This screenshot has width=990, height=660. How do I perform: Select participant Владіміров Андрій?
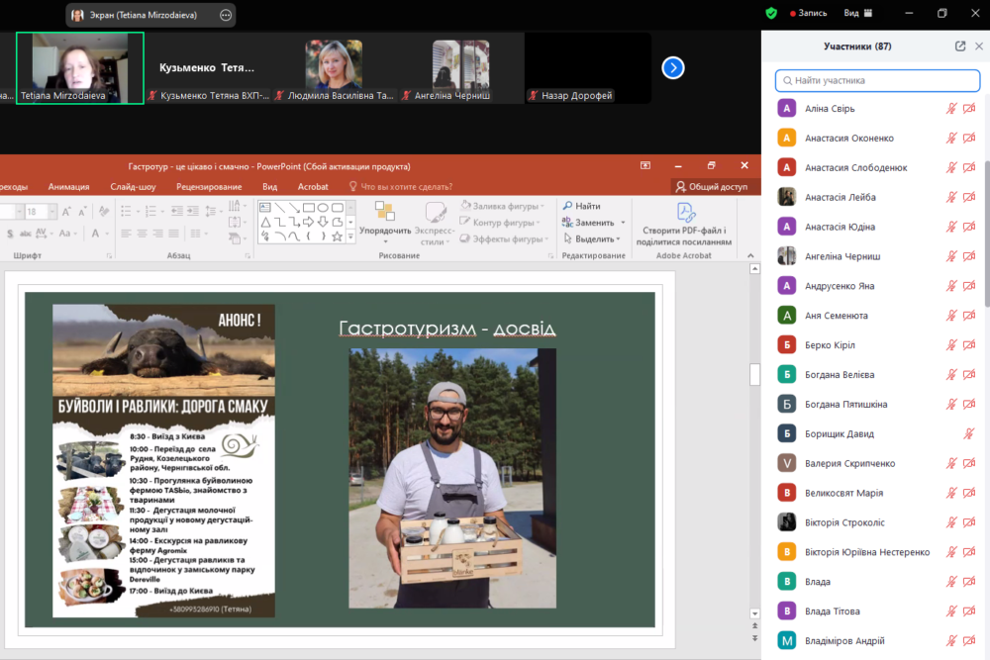click(877, 640)
